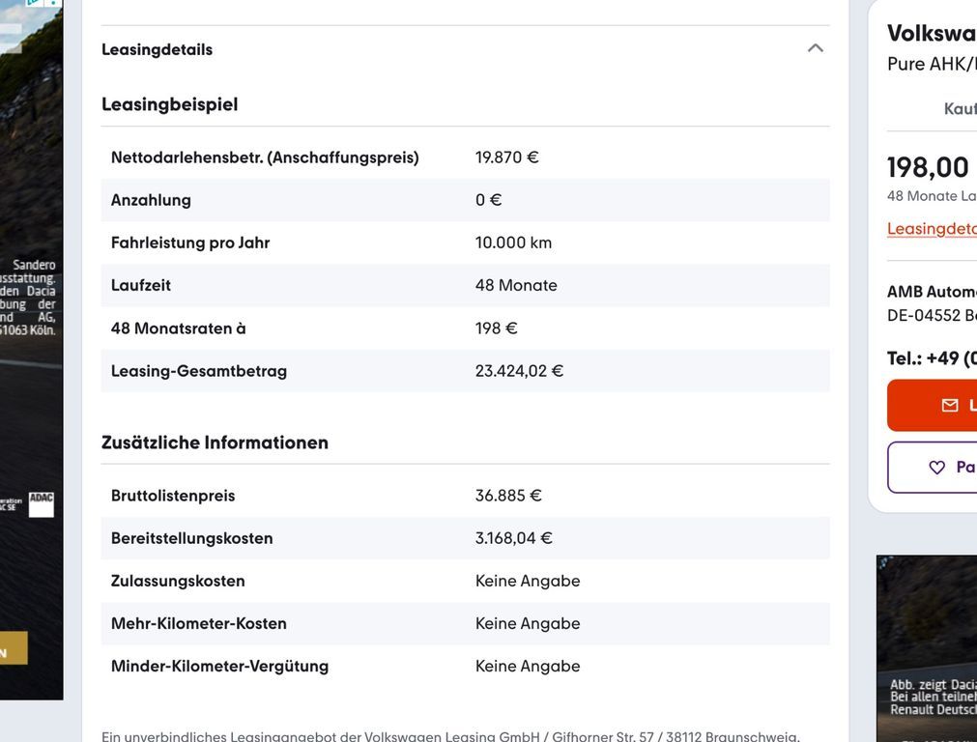Image resolution: width=977 pixels, height=742 pixels.
Task: Click the Minder-Kilometer-Vergütung label
Action: pyautogui.click(x=219, y=667)
